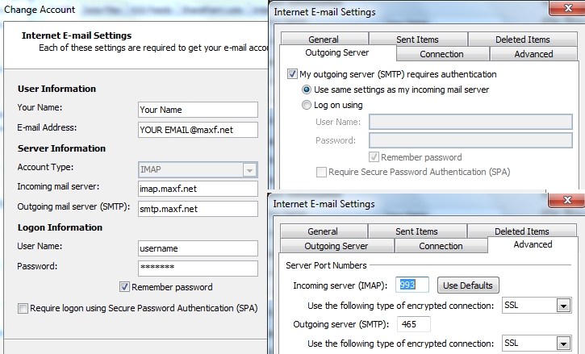
Task: Click the Password field in Logon Information
Action: click(x=198, y=268)
